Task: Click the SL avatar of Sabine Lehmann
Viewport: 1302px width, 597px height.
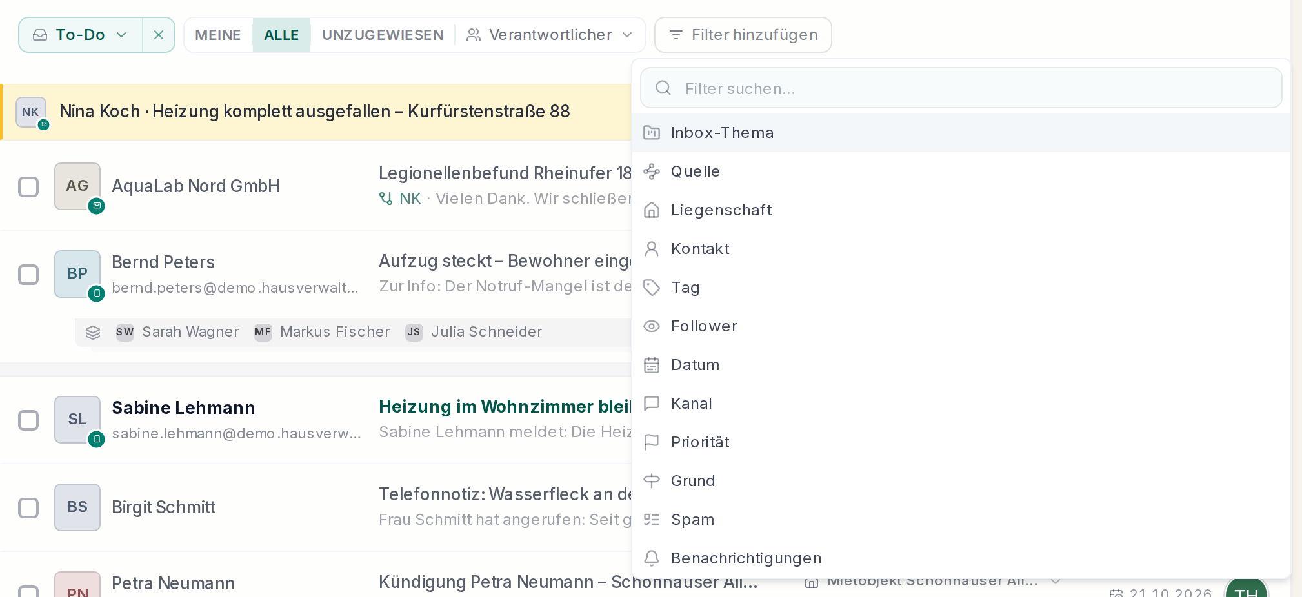Action: coord(77,420)
